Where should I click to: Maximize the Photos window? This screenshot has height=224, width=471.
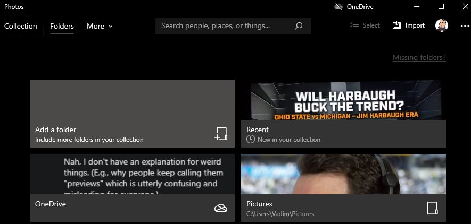click(x=441, y=6)
